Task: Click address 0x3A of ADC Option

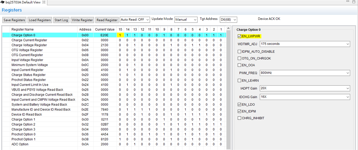Action: [85, 144]
